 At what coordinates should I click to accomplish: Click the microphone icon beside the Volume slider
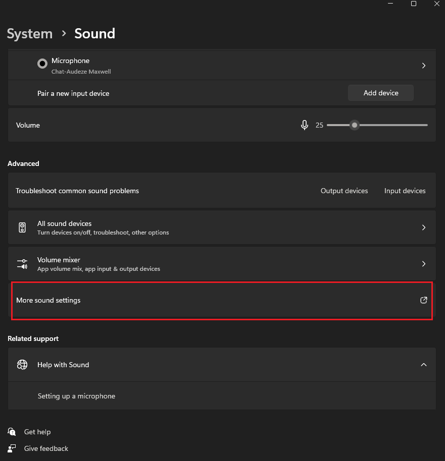[304, 125]
